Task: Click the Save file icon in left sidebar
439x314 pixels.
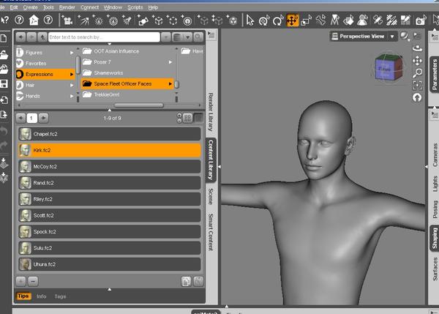Action: [x=4, y=83]
